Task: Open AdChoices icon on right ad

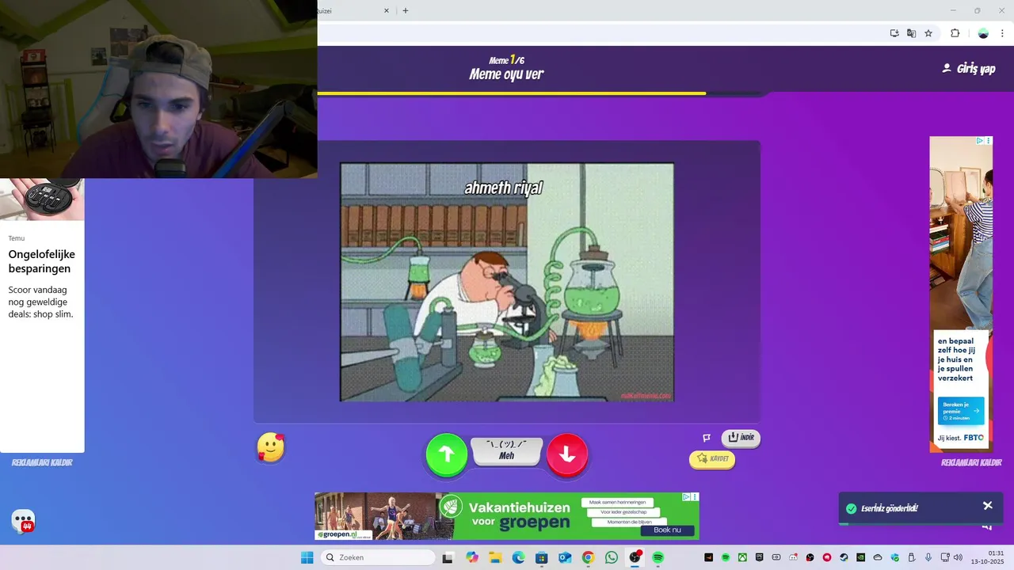Action: coord(980,141)
